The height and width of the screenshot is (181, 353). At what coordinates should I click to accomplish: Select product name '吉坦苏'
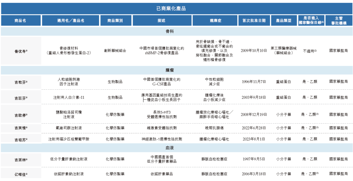click(x=21, y=140)
